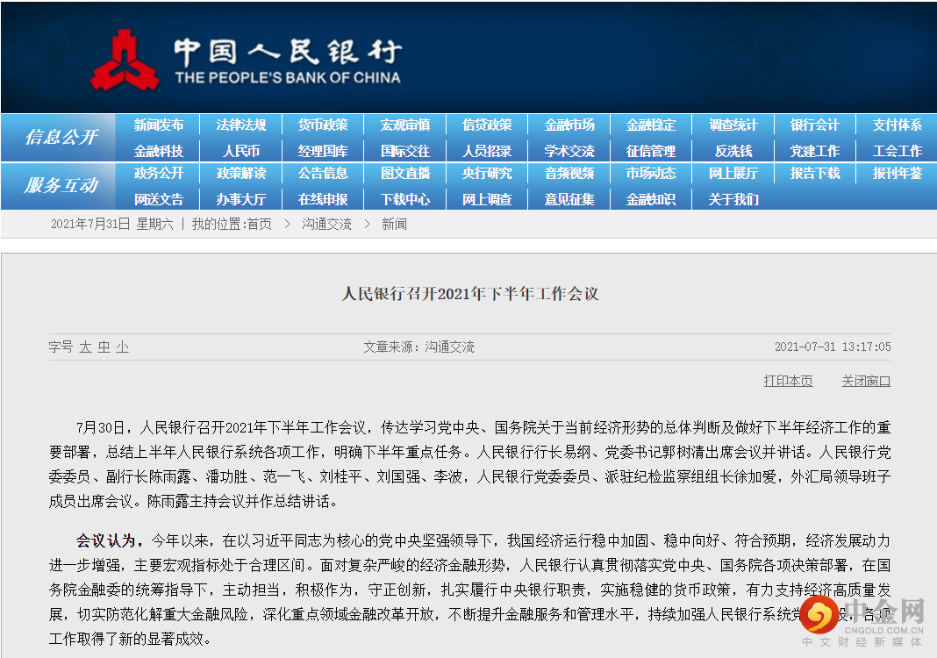937x658 pixels.
Task: Open 支付体系 from top navigation
Action: click(897, 125)
